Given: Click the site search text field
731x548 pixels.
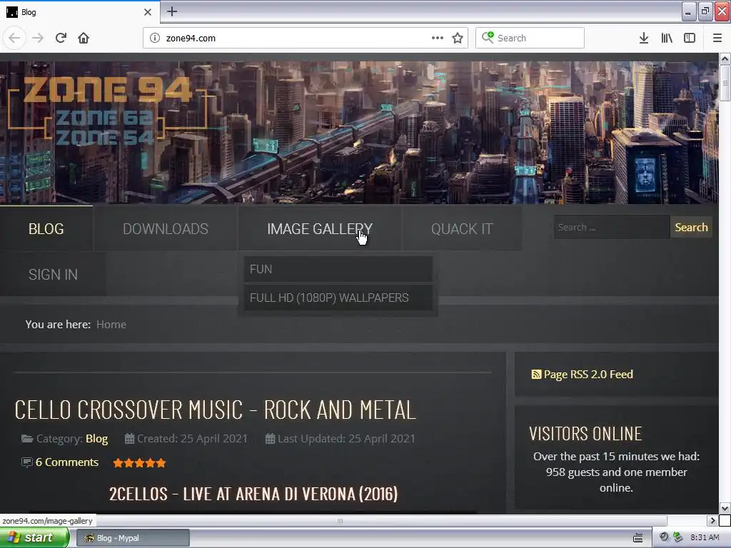Looking at the screenshot, I should pos(612,228).
